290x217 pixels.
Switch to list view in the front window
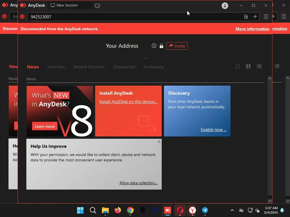click(259, 66)
